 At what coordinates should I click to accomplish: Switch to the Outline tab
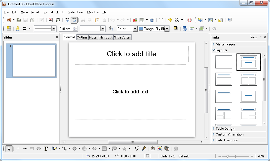tap(82, 37)
